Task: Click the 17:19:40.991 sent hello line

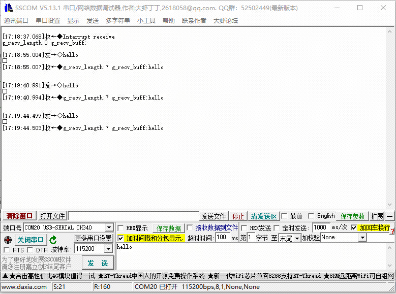Action: [40, 85]
